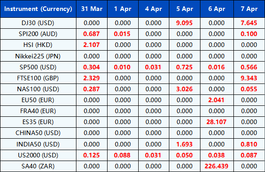
Task: Select the DJ30 (USD) row label
Action: click(38, 23)
